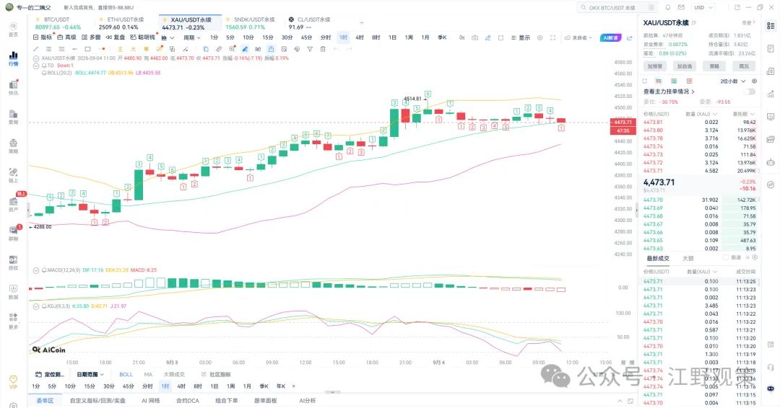Select the zoom-in magnifier tool
The height and width of the screenshot is (408, 780).
pos(232,49)
